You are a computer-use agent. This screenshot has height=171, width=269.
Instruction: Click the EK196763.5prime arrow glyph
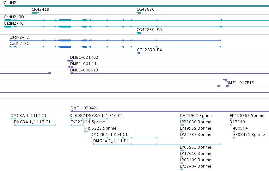tap(231, 119)
